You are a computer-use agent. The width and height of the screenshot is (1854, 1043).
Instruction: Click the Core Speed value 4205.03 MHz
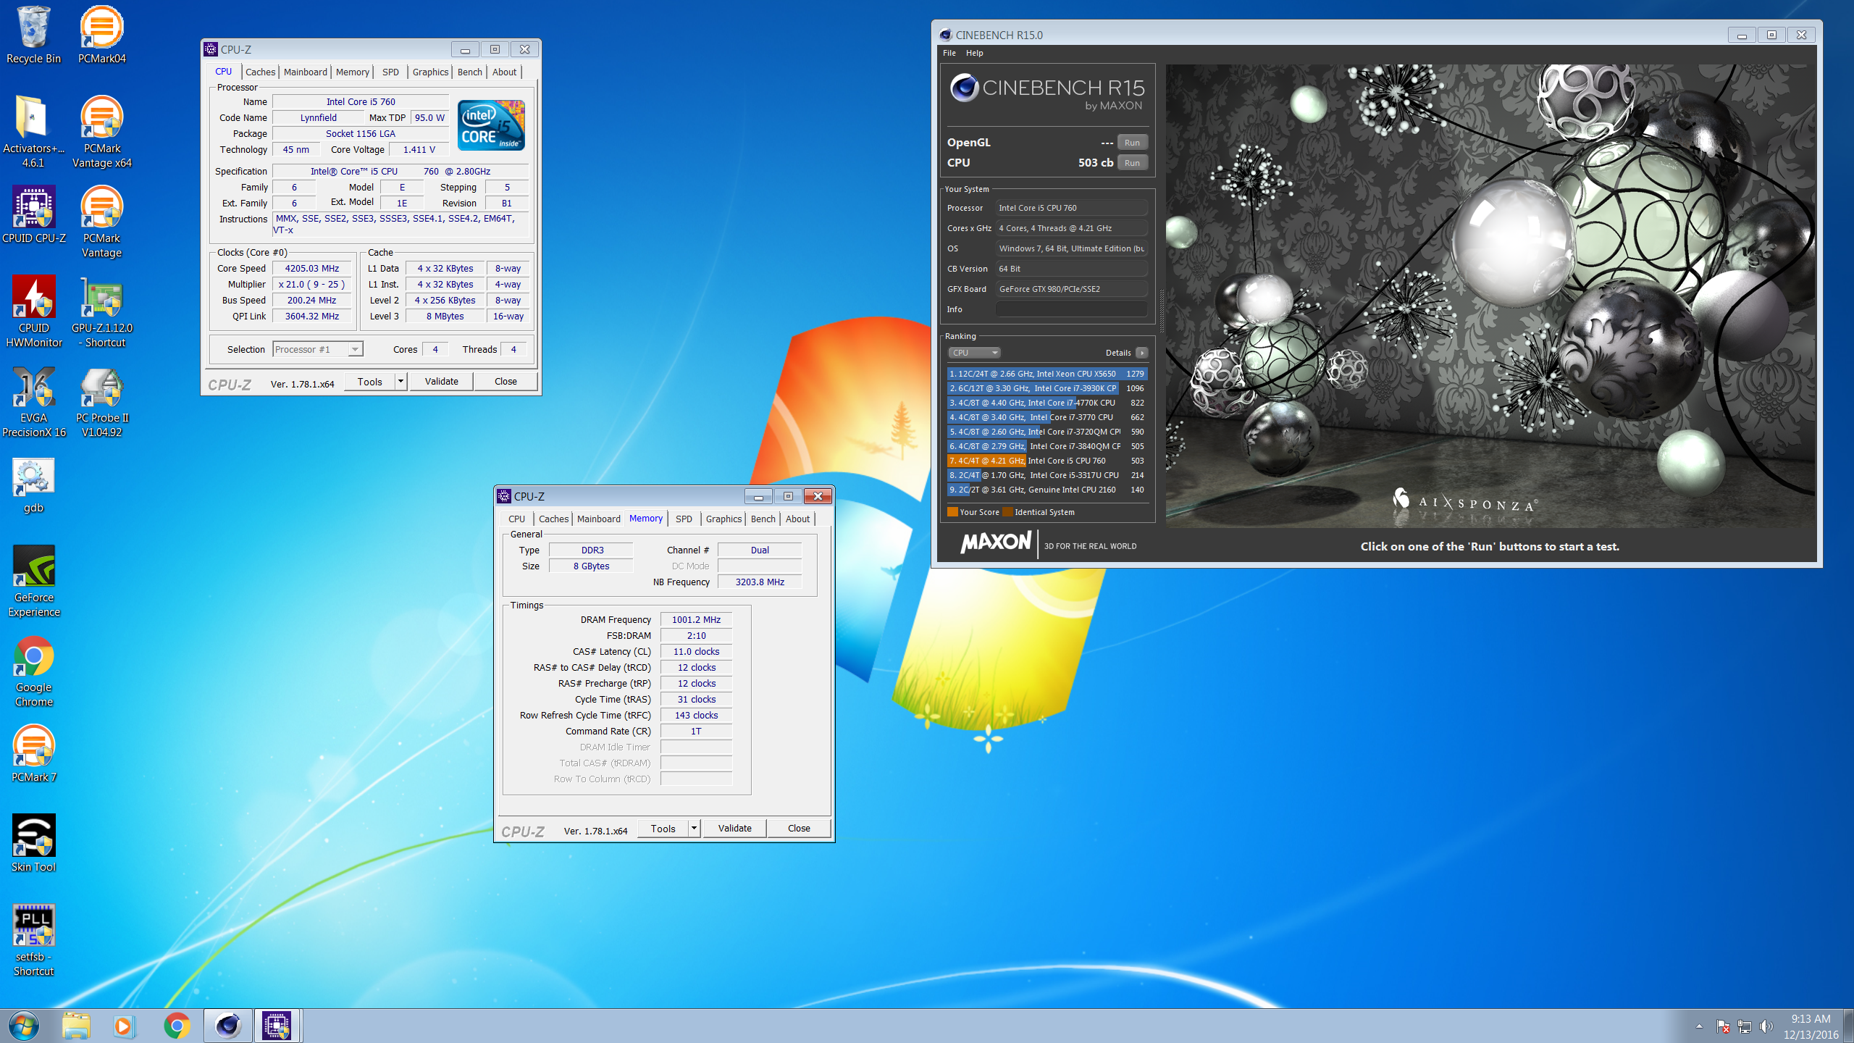[x=311, y=268]
